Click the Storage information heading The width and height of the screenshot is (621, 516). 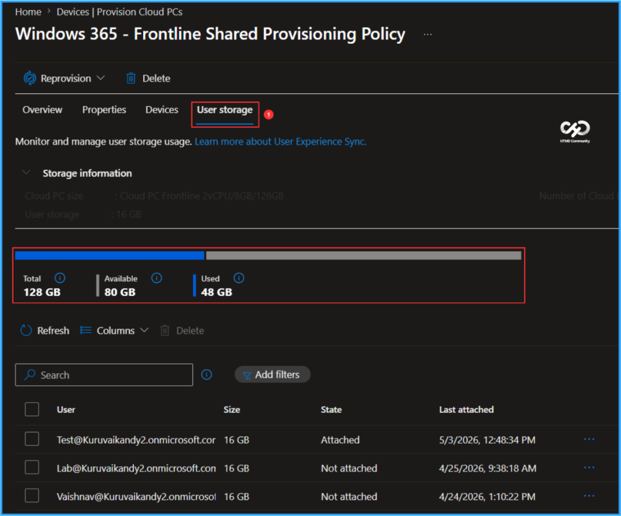pyautogui.click(x=87, y=173)
